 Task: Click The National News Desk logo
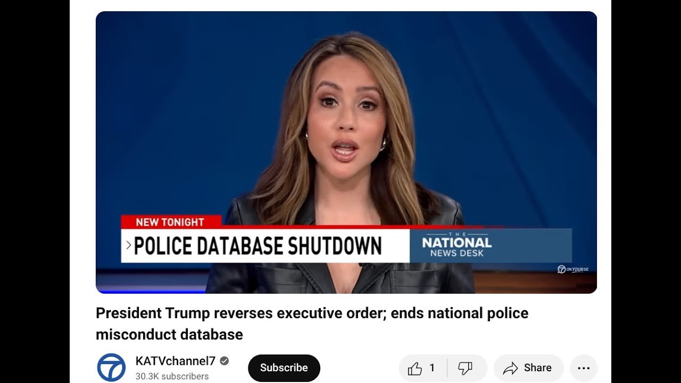coord(456,245)
